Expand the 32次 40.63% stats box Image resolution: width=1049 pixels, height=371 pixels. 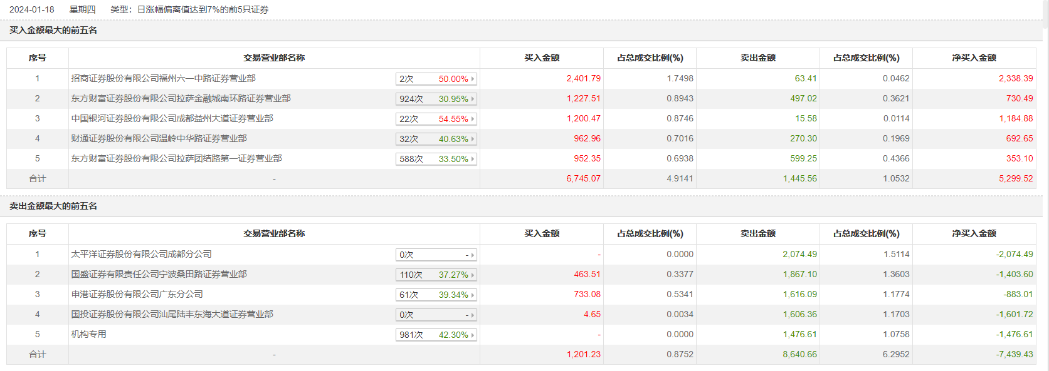[436, 139]
